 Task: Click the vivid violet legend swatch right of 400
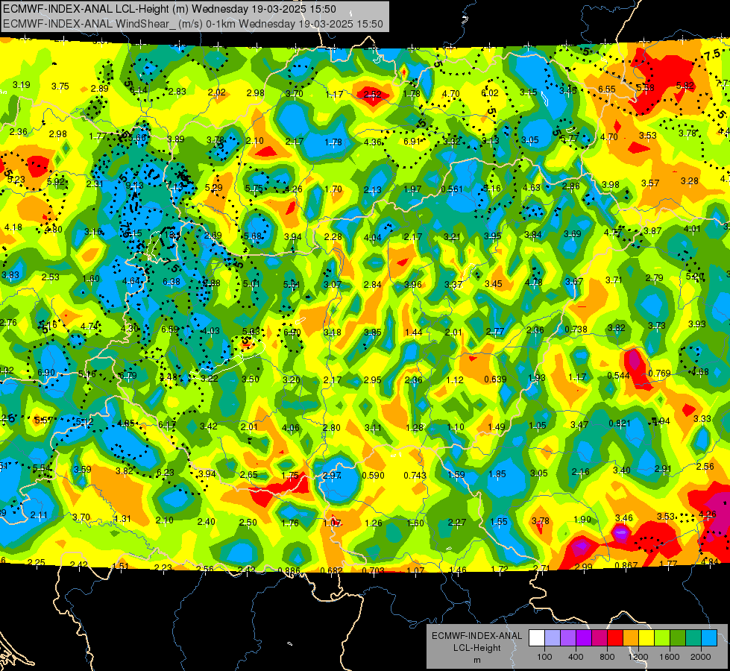(x=584, y=638)
